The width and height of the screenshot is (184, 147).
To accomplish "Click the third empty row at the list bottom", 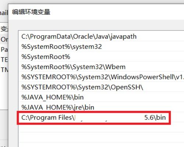I will 101,145.
